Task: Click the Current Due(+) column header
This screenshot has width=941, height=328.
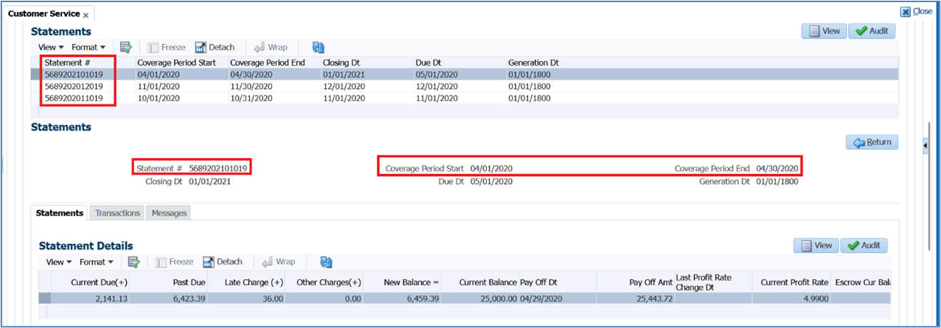Action: (99, 282)
